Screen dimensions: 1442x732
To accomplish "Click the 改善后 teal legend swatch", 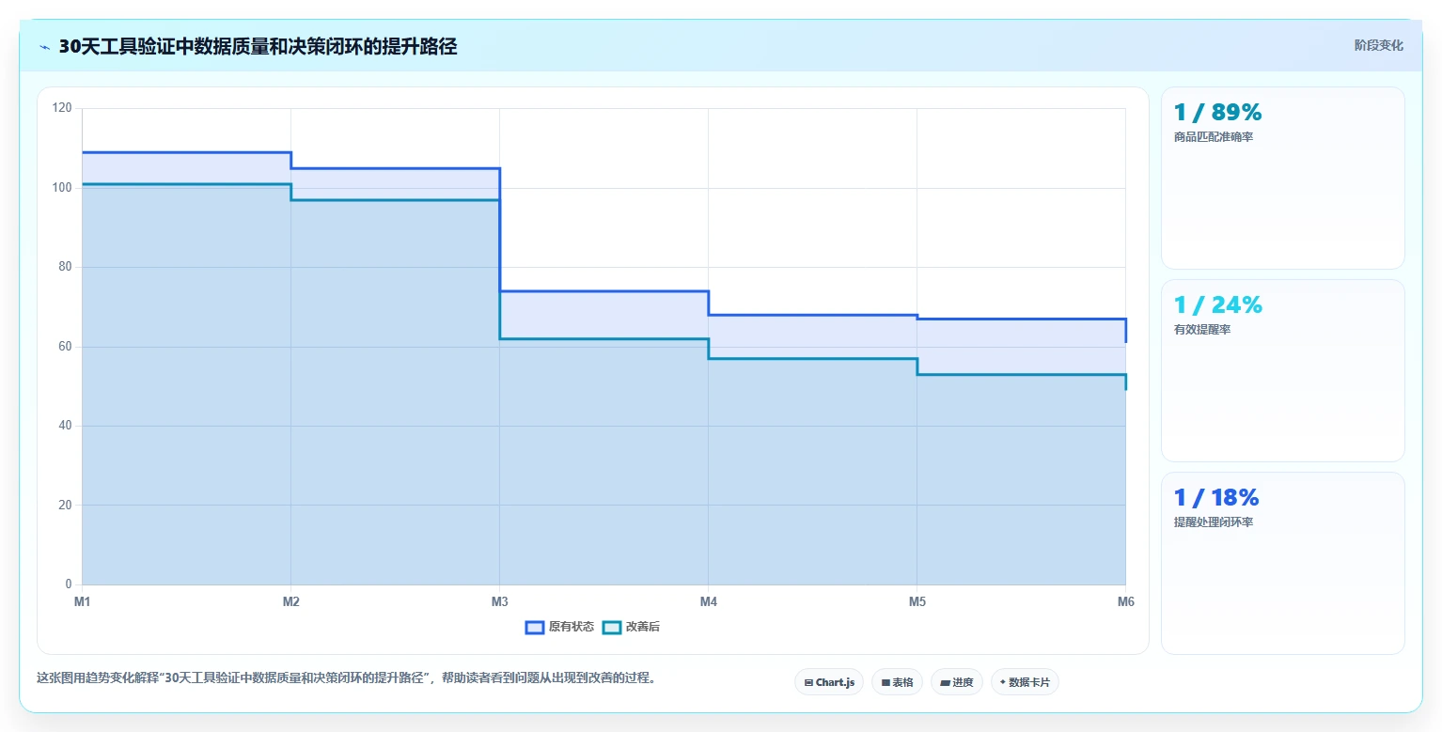I will (612, 628).
